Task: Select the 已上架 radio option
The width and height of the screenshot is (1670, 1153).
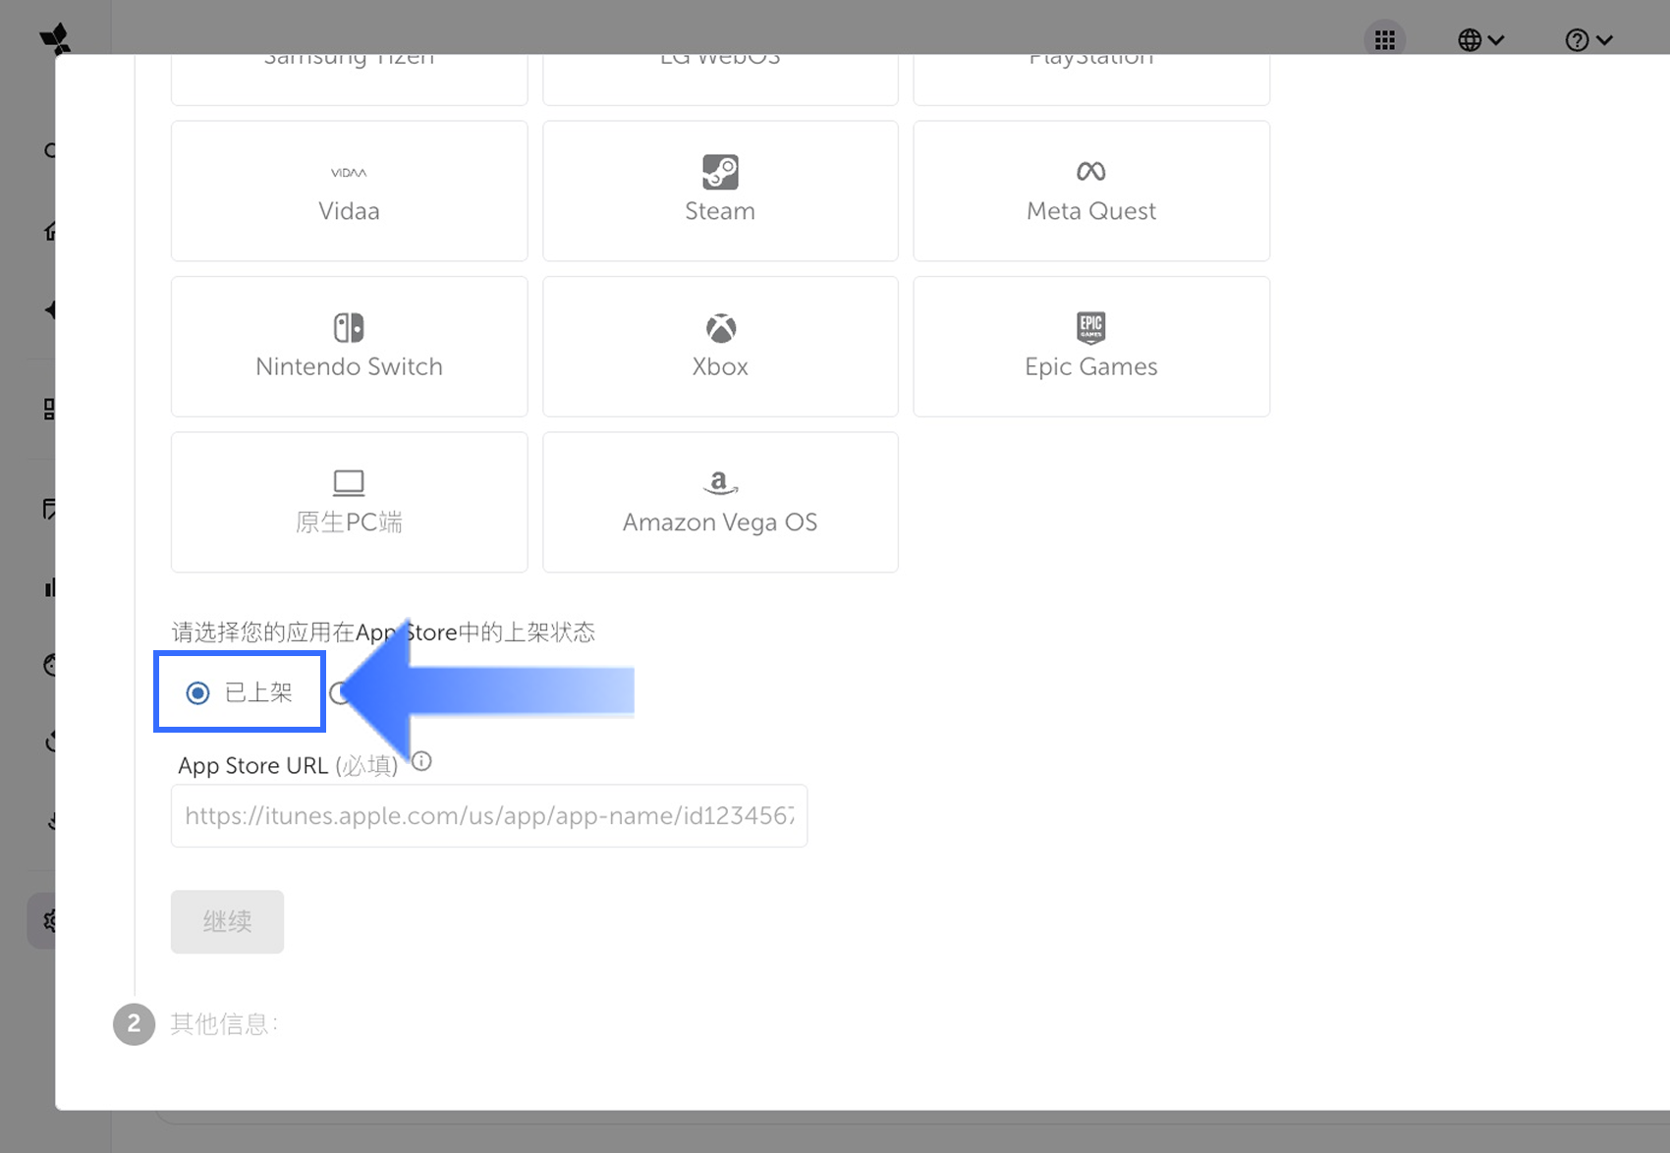Action: click(x=198, y=693)
